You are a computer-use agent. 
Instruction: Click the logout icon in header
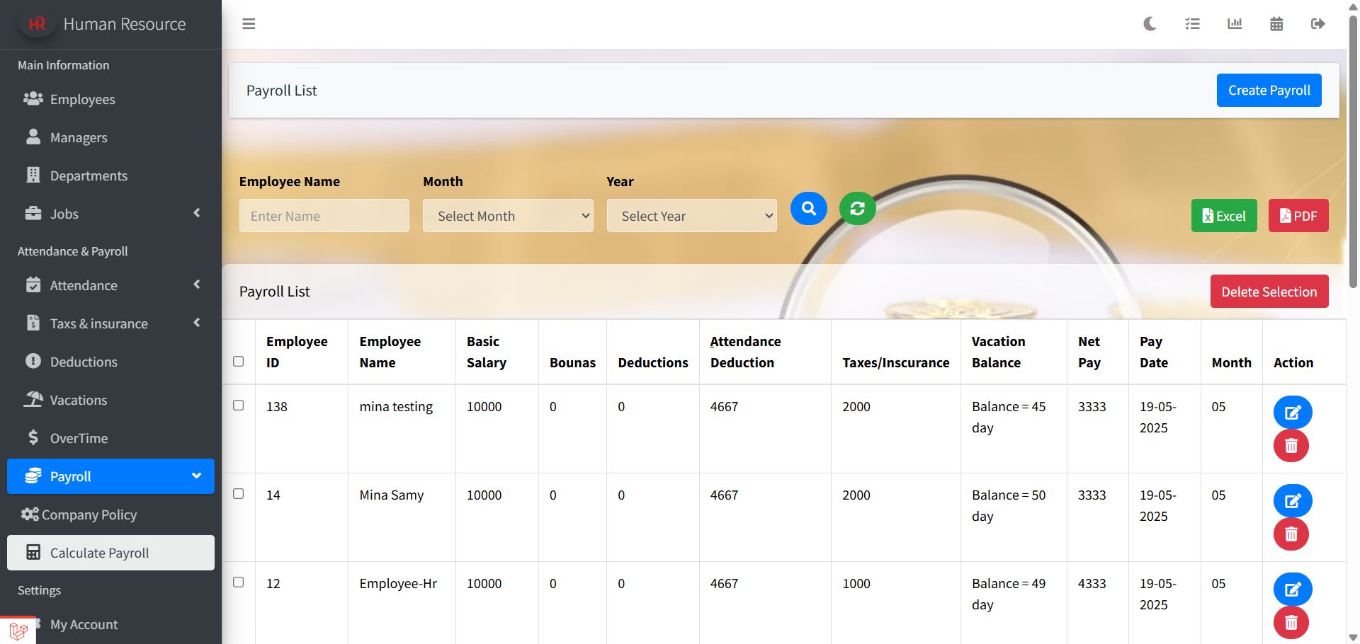1317,24
